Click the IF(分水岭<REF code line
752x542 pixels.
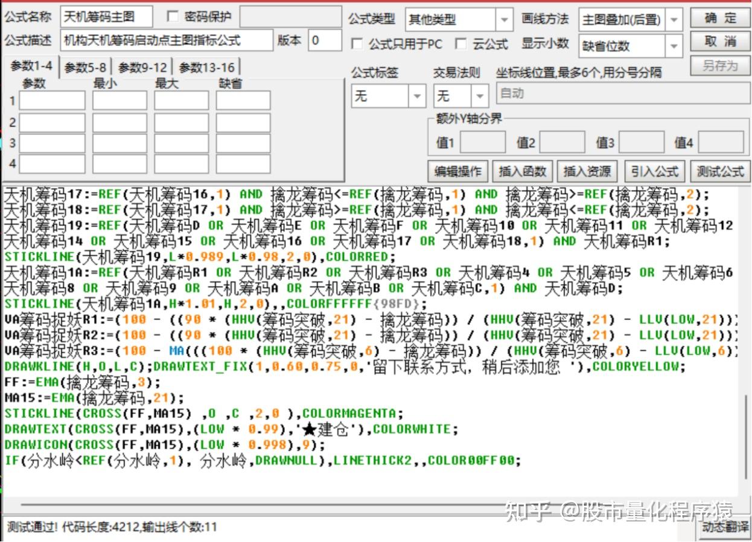(x=263, y=461)
